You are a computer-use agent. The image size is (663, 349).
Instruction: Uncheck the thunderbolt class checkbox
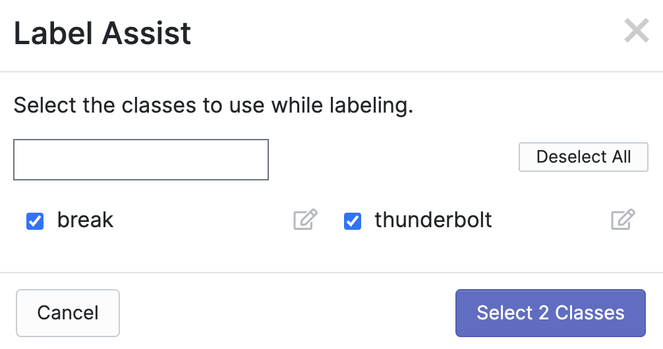(353, 221)
